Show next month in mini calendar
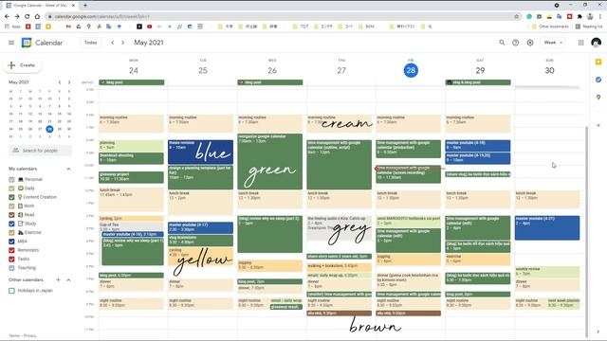607x341 pixels. click(69, 82)
